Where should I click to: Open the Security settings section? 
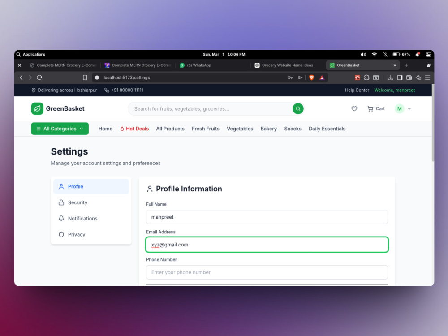tap(91, 202)
